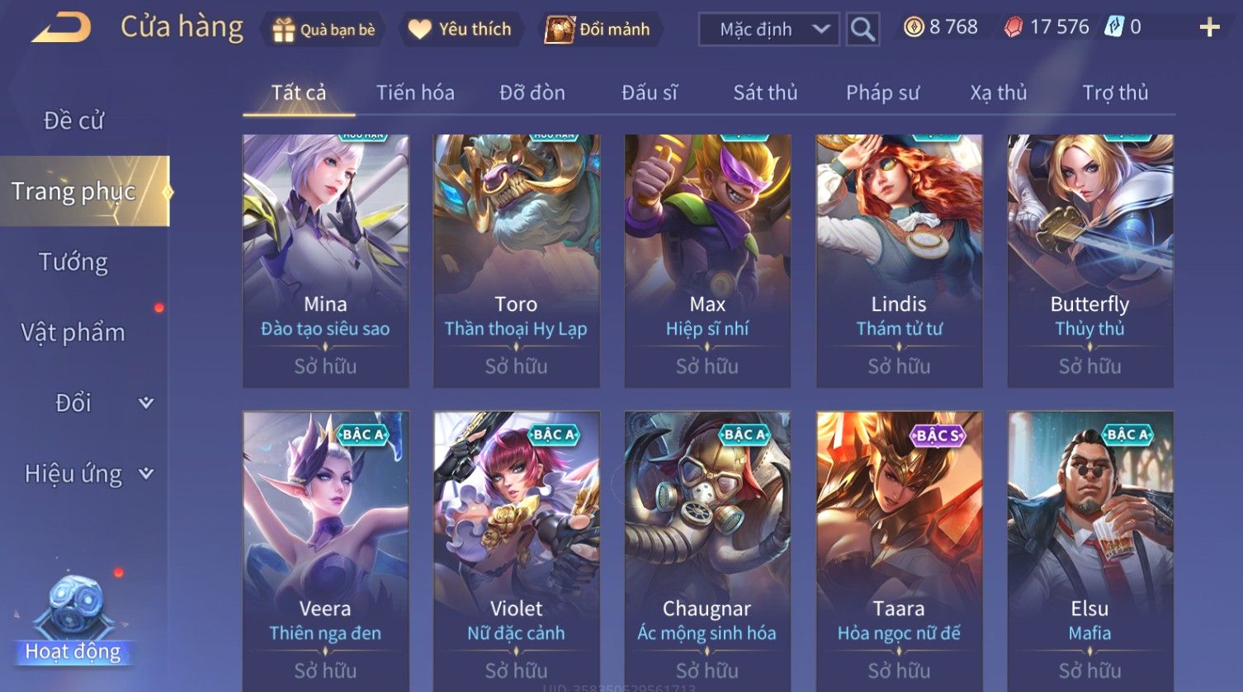
Task: Select Đề cử in the left sidebar
Action: [73, 120]
